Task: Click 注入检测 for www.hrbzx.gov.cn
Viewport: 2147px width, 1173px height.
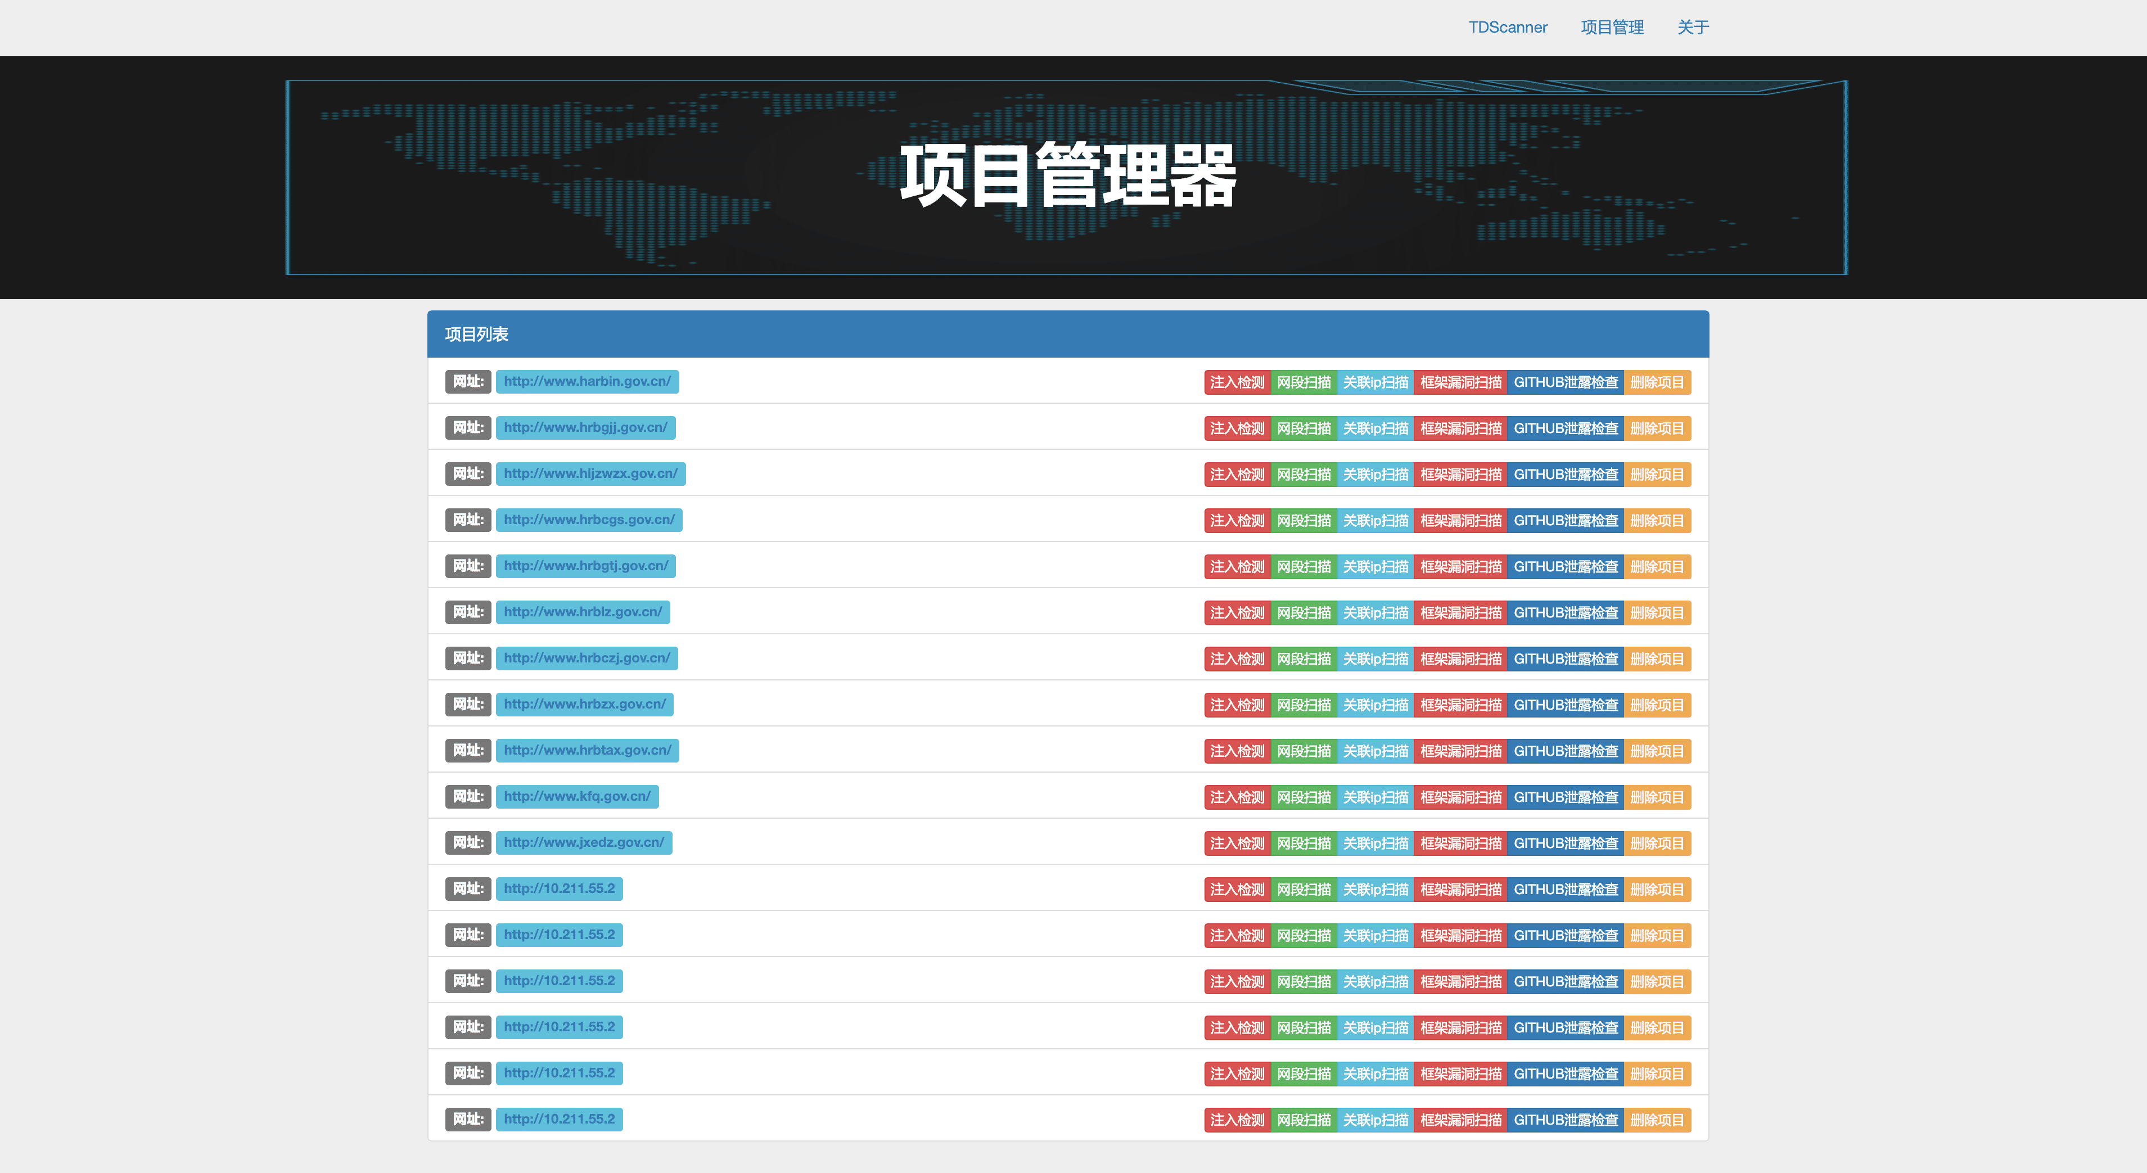Action: pos(1237,705)
